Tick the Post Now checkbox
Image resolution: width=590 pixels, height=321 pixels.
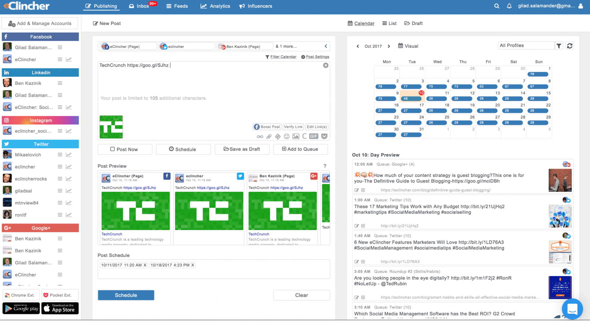pyautogui.click(x=113, y=149)
